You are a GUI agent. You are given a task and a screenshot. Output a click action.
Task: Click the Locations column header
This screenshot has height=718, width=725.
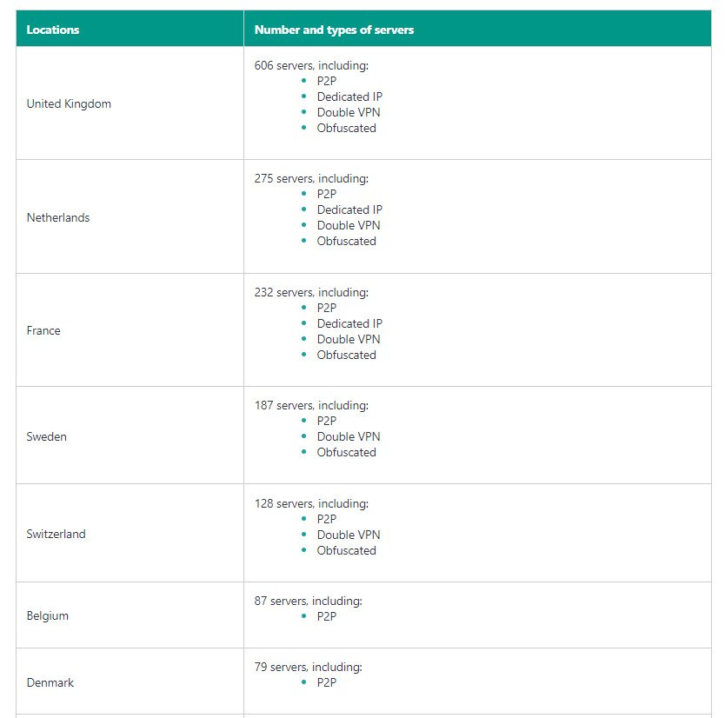tap(53, 30)
